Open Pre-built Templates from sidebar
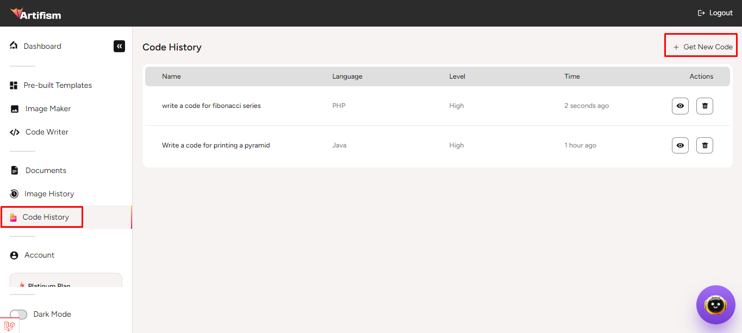 pyautogui.click(x=57, y=85)
